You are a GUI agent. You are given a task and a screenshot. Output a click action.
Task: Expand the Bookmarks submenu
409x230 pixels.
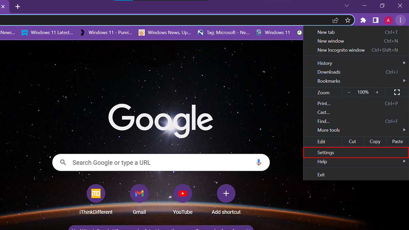pyautogui.click(x=356, y=81)
